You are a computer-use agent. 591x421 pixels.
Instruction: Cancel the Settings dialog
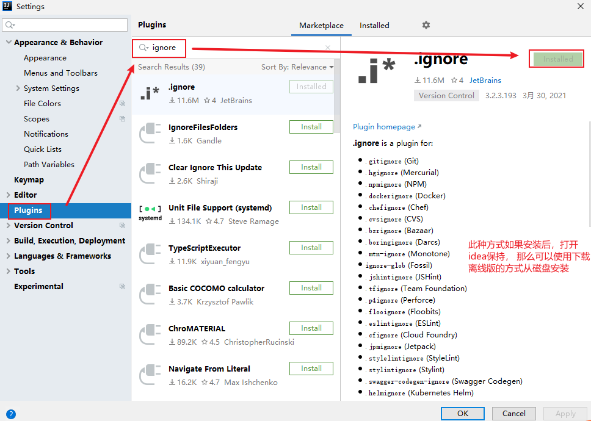point(513,414)
